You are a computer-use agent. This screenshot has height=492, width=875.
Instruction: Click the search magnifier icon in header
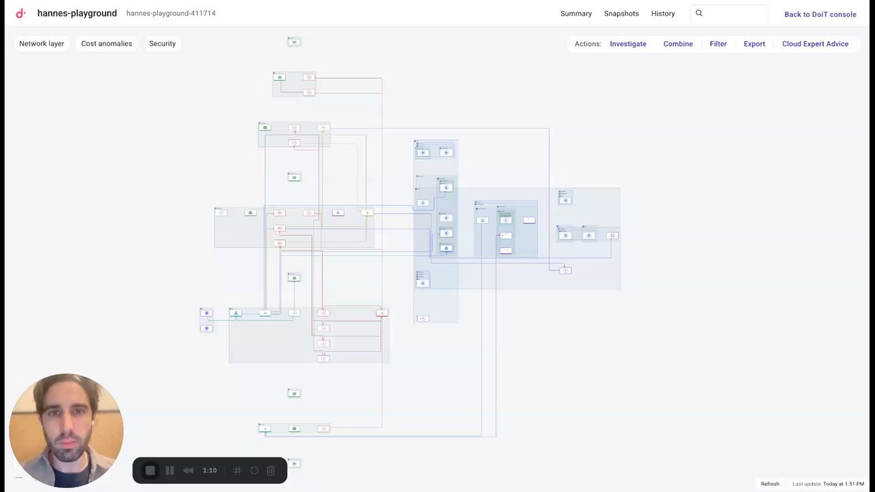coord(699,13)
